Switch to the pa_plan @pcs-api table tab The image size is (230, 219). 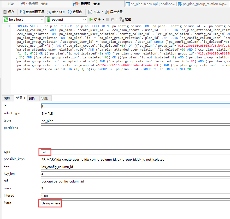pos(150,4)
